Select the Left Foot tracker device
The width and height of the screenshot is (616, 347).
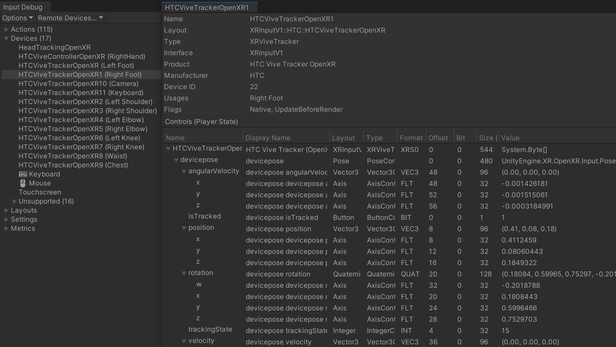tap(76, 66)
